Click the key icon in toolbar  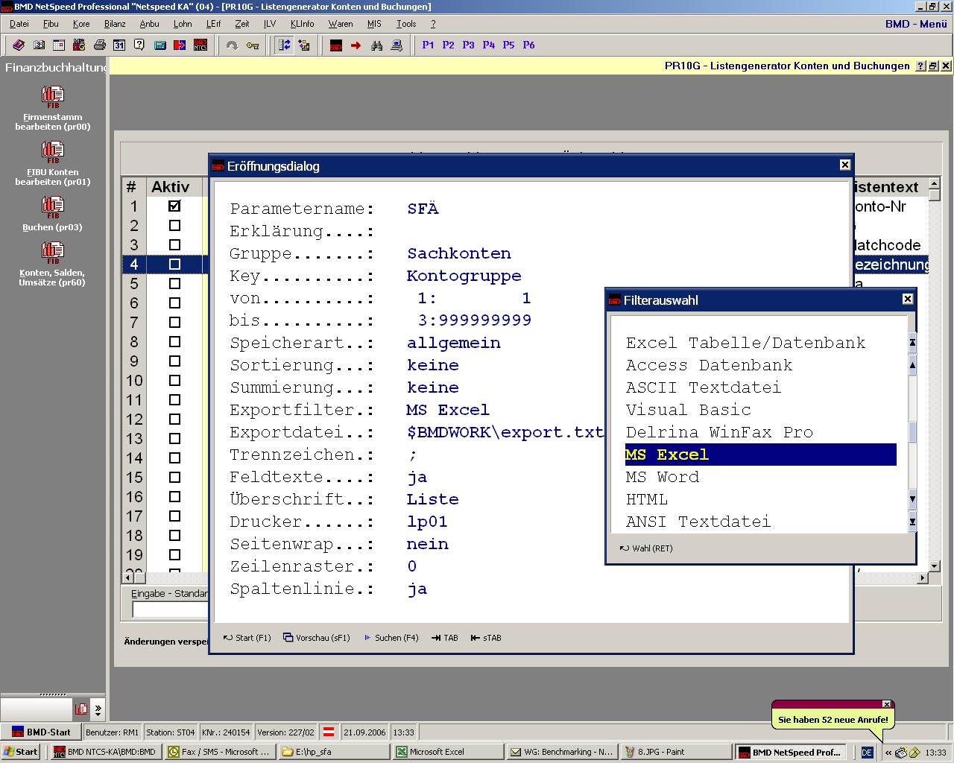pyautogui.click(x=253, y=45)
